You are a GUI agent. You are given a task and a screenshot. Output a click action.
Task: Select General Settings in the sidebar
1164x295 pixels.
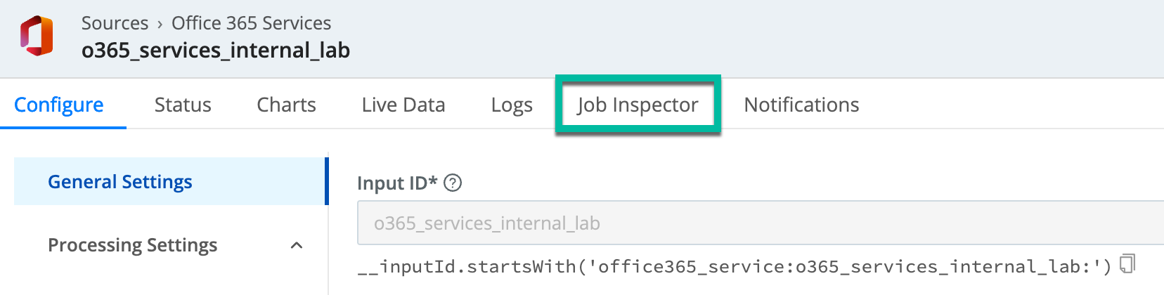click(120, 182)
